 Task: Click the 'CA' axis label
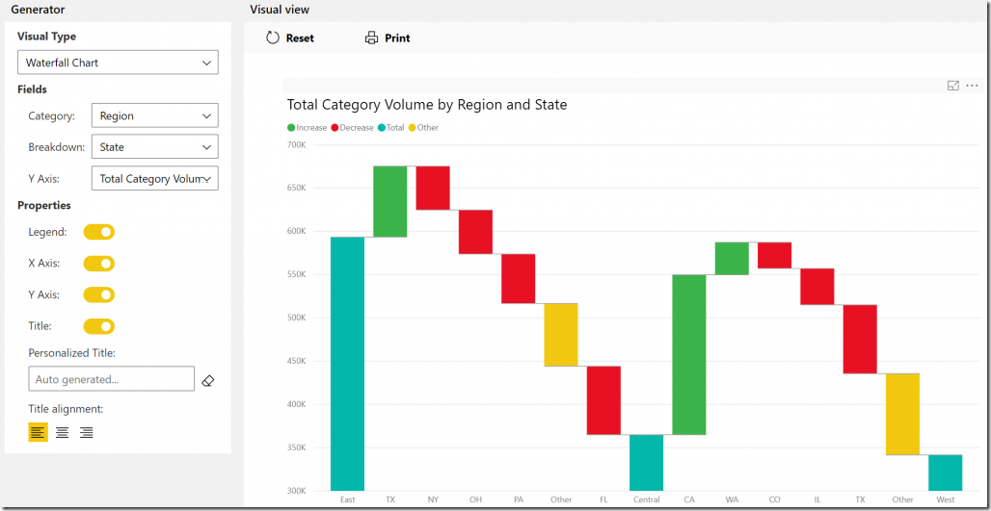point(689,499)
